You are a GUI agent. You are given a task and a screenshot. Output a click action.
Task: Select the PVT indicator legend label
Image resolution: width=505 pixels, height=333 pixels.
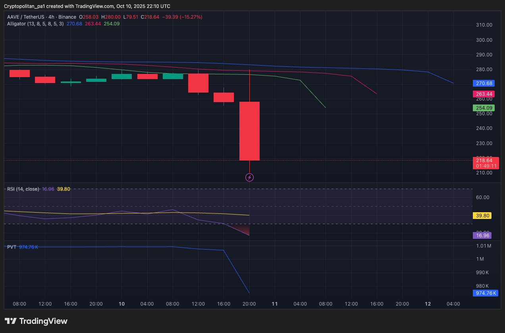pos(12,247)
